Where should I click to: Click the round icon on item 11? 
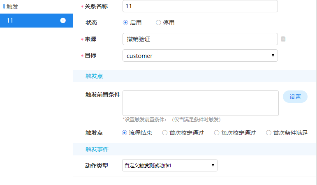tap(63, 21)
